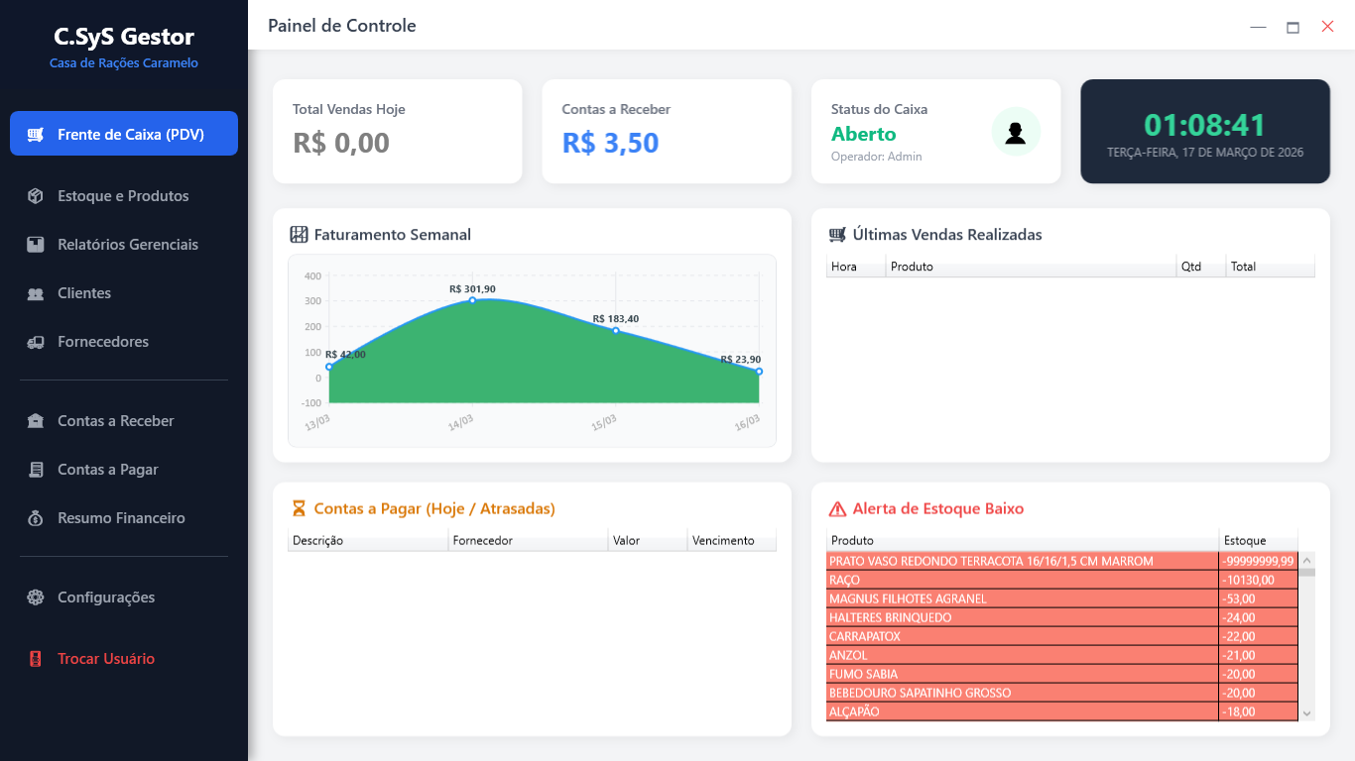Click the R$ 301,90 point on the weekly chart
1355x761 pixels.
coord(473,301)
